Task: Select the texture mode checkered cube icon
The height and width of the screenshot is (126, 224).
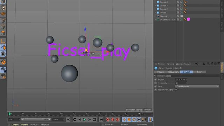Action: click(3, 8)
